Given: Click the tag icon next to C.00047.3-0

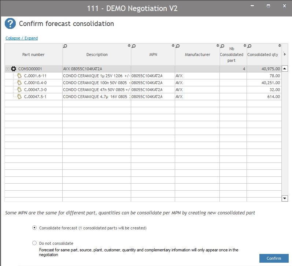Looking at the screenshot, I should [x=20, y=90].
